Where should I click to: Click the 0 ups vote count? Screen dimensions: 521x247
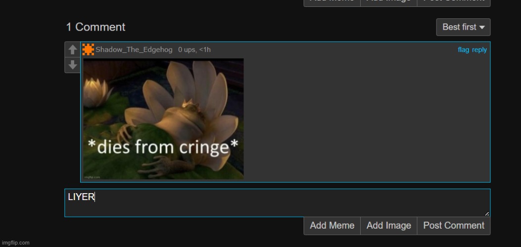click(187, 50)
